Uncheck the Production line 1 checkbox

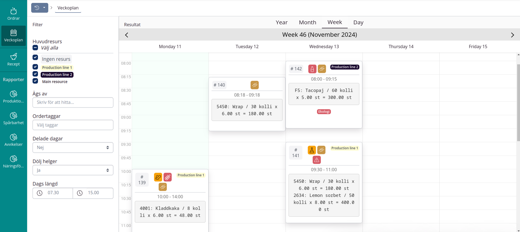[x=35, y=67]
